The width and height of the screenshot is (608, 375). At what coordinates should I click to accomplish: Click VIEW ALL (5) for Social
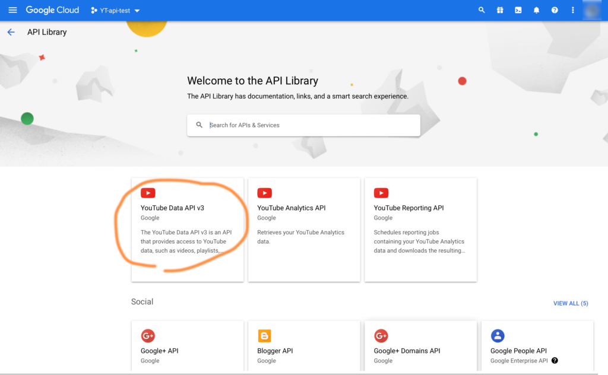[x=570, y=303]
